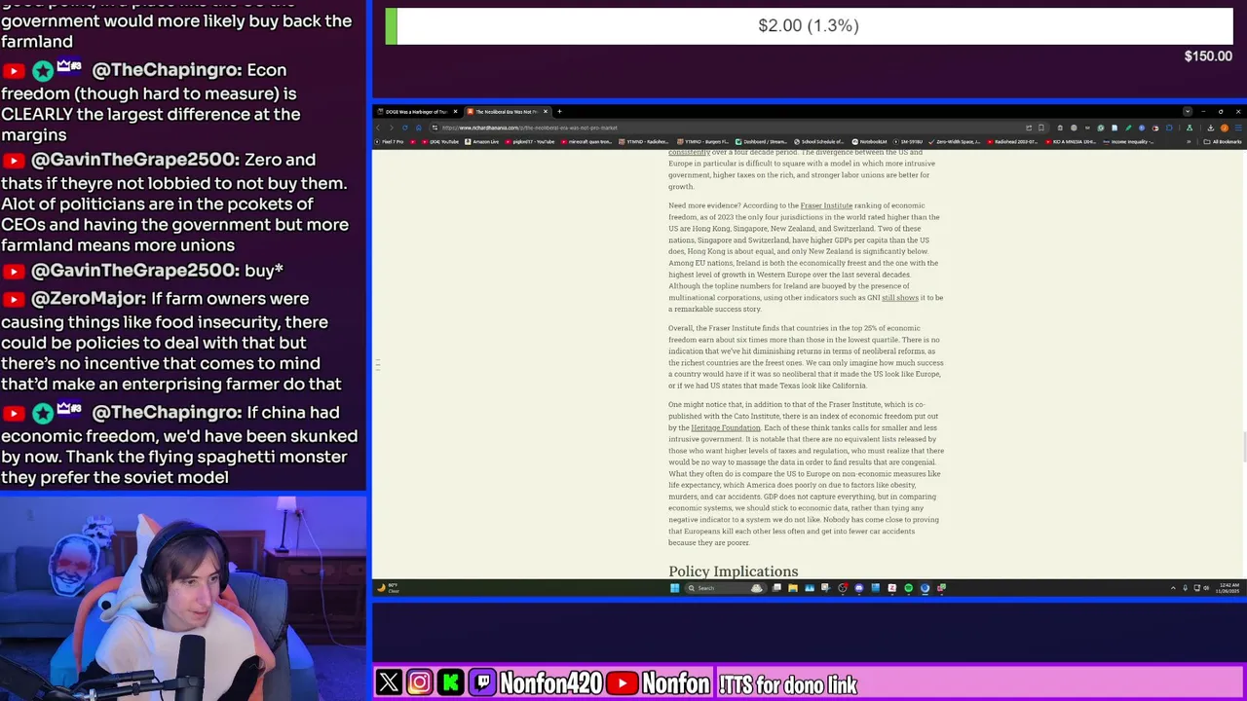Image resolution: width=1247 pixels, height=701 pixels.
Task: Open the browser downloads icon
Action: (1210, 128)
